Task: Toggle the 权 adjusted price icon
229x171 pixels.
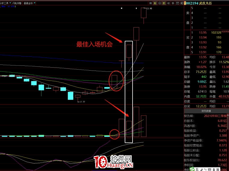Action: click(x=164, y=3)
